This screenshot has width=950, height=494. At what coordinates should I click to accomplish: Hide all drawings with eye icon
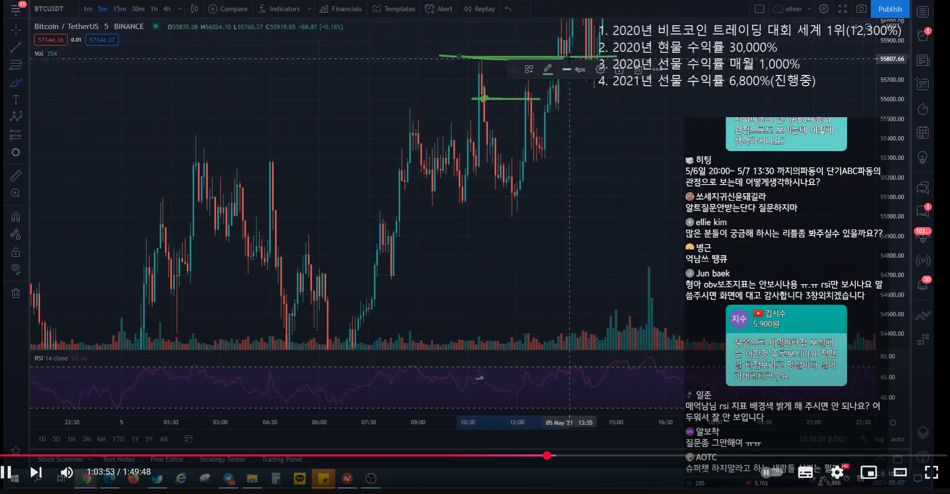tap(16, 269)
